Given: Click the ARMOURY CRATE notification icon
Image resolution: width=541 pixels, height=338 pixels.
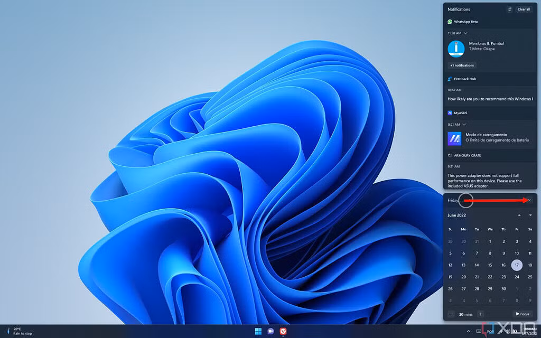Looking at the screenshot, I should [x=450, y=155].
